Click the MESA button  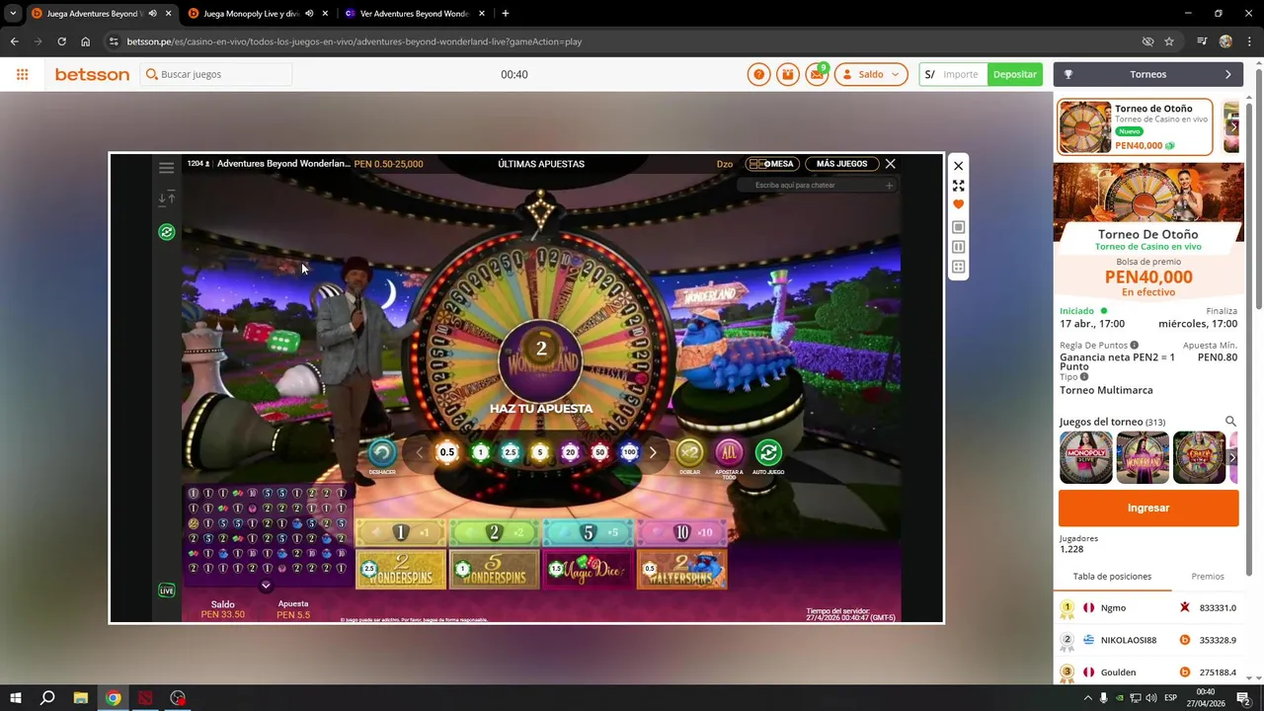771,164
